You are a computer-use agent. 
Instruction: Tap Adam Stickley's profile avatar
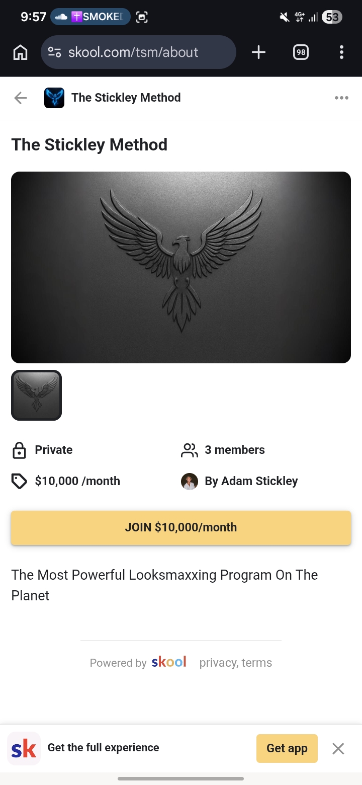pyautogui.click(x=190, y=481)
